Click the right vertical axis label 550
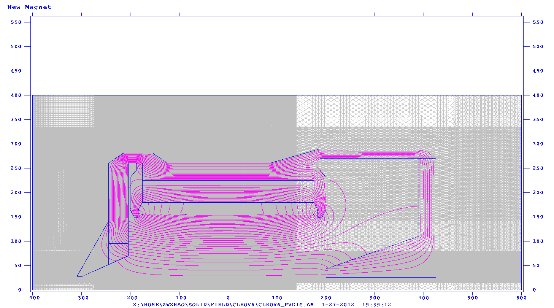The height and width of the screenshot is (308, 554). point(537,22)
